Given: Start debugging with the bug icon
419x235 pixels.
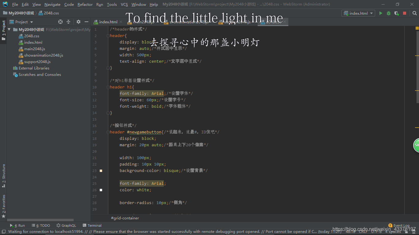Looking at the screenshot, I should click(389, 13).
